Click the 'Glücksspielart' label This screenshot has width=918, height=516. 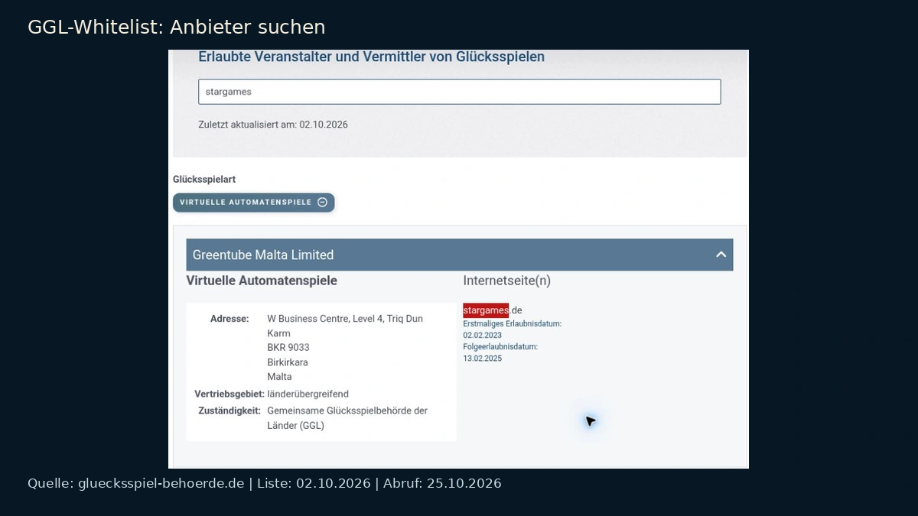204,180
